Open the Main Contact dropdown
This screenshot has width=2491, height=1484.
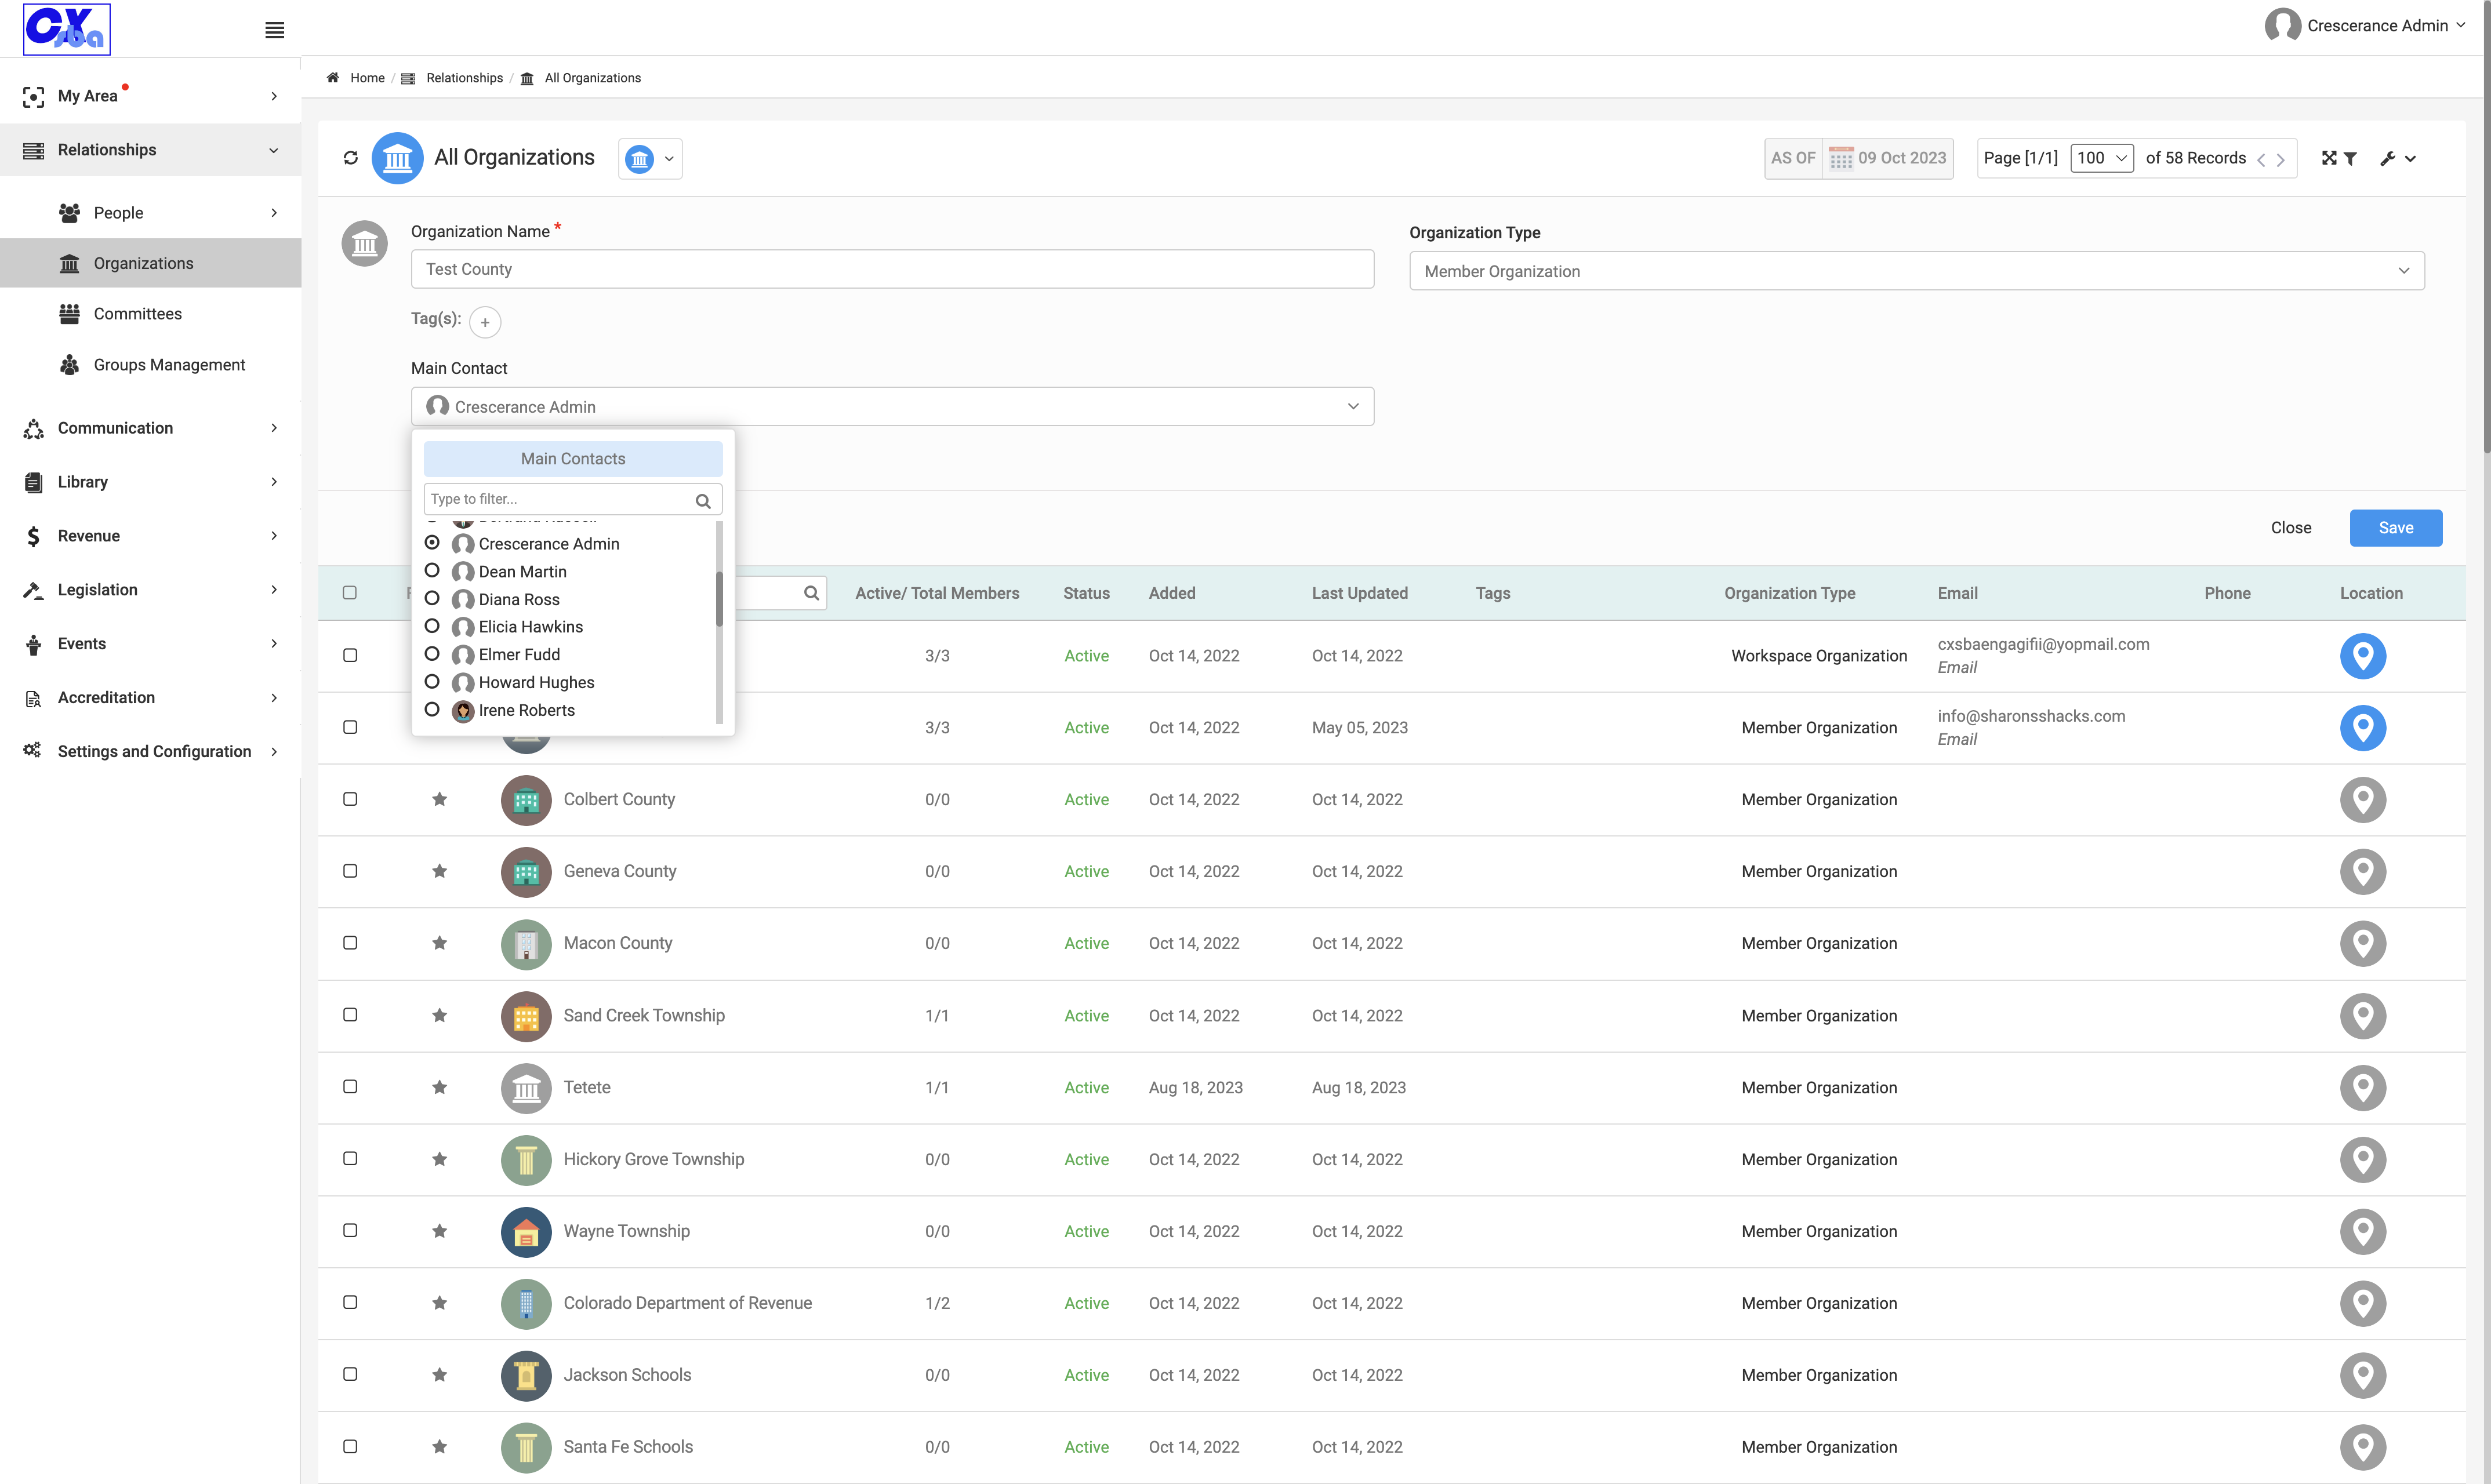[892, 406]
